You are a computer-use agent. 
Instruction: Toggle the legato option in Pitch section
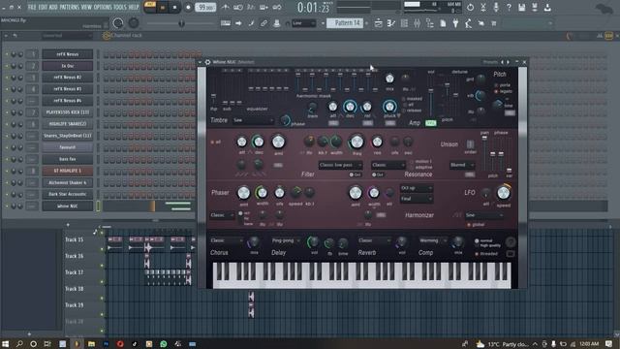pyautogui.click(x=504, y=91)
